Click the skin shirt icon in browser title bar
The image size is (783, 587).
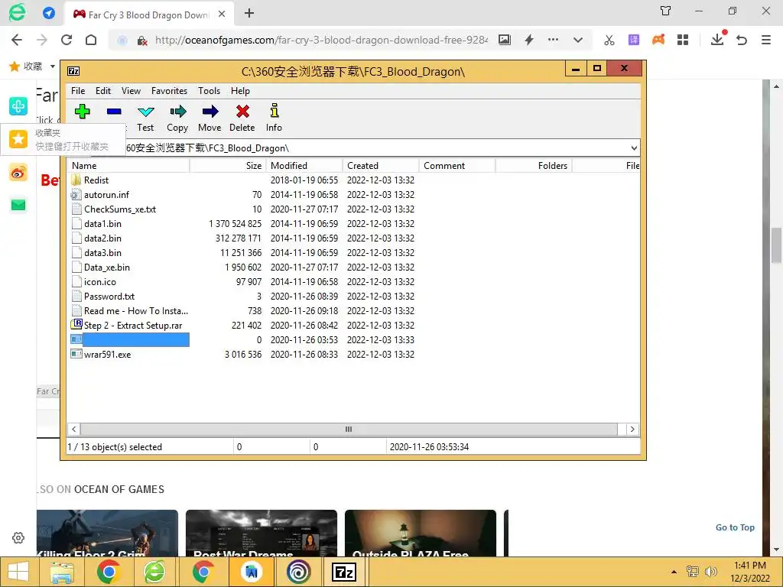point(666,11)
